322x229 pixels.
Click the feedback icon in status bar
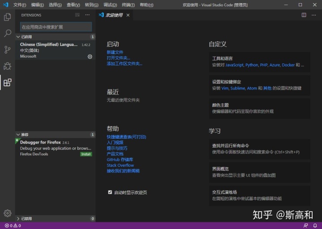click(305, 225)
